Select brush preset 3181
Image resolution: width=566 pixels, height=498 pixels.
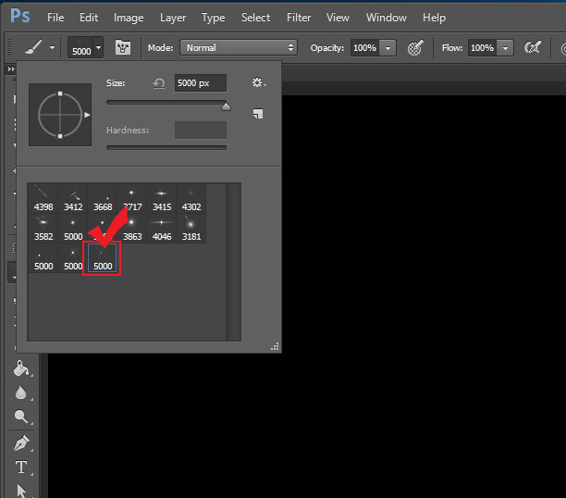[x=191, y=228]
